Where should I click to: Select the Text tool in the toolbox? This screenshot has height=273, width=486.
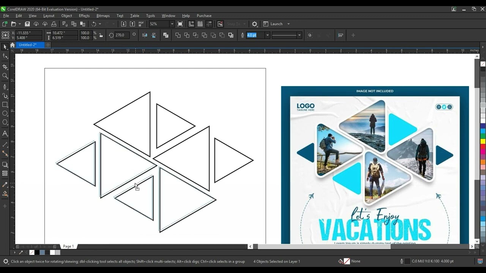[x=5, y=133]
